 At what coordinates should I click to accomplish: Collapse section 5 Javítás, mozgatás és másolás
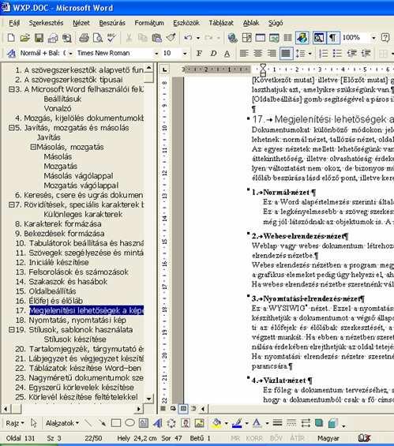[x=11, y=128]
